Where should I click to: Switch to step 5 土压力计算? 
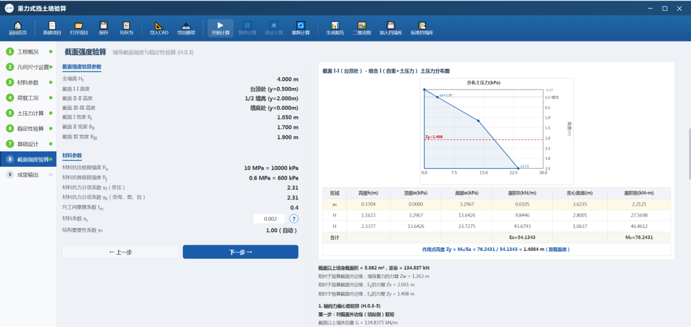tap(28, 113)
